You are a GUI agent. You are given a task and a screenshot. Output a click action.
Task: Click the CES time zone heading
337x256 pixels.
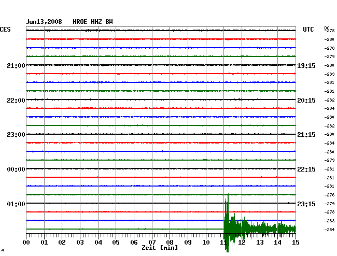click(x=5, y=30)
